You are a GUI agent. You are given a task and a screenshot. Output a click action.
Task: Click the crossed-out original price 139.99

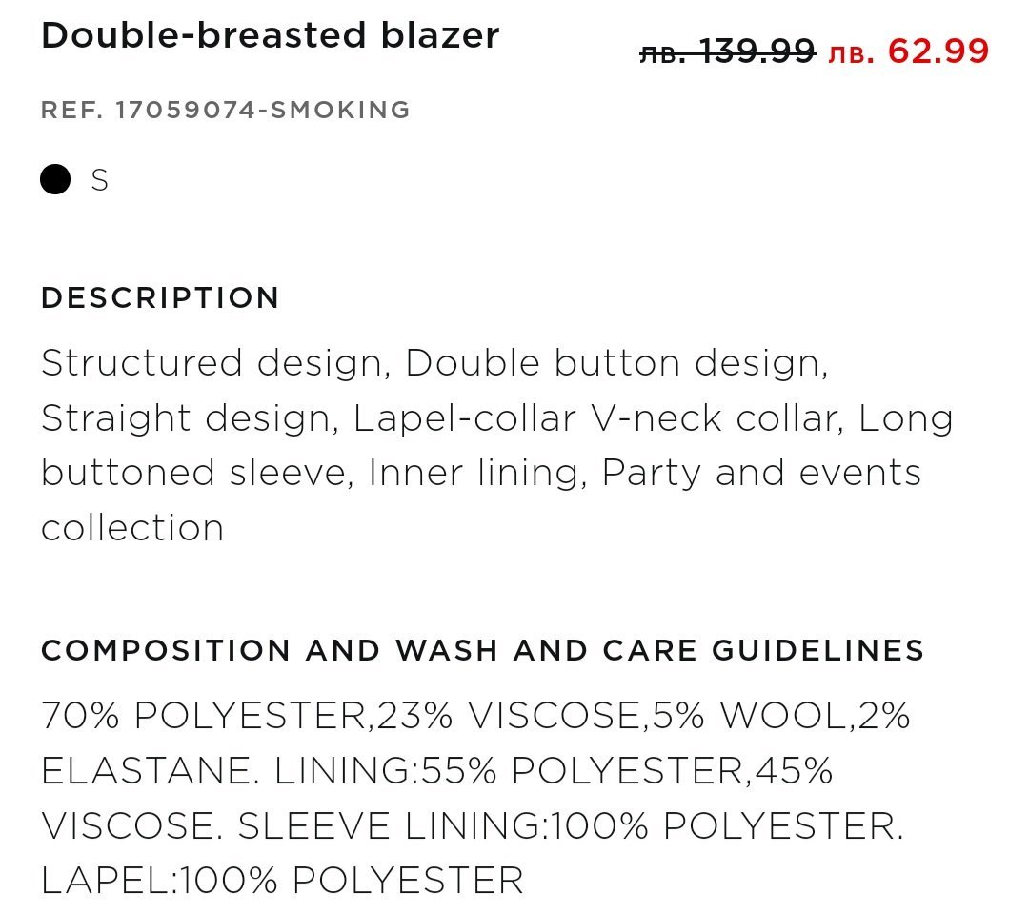(727, 51)
